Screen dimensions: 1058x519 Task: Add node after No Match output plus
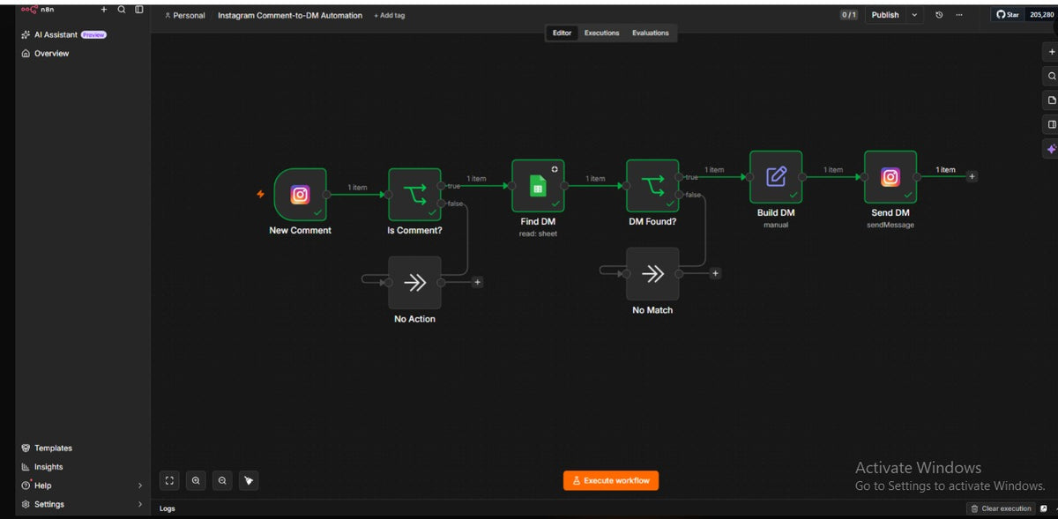(x=715, y=273)
